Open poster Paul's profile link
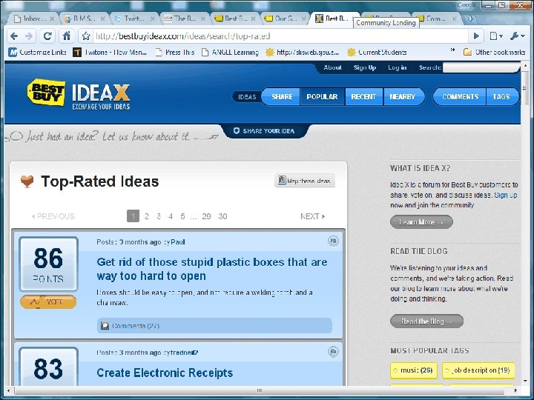 [178, 241]
